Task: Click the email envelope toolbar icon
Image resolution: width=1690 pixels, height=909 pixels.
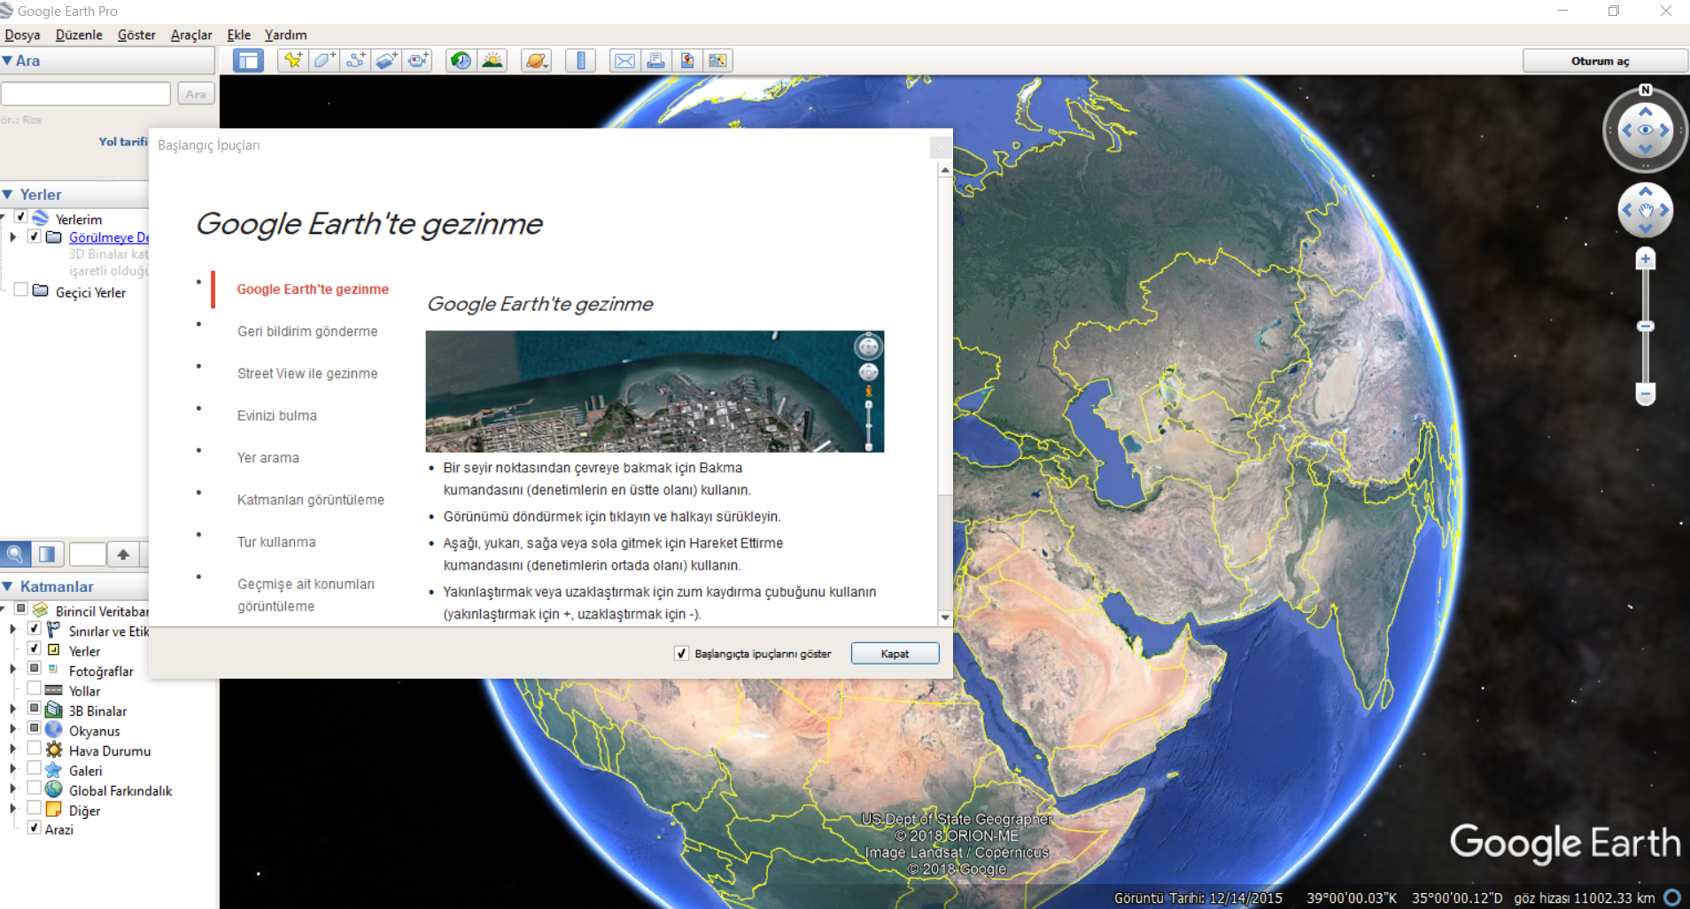Action: point(624,60)
